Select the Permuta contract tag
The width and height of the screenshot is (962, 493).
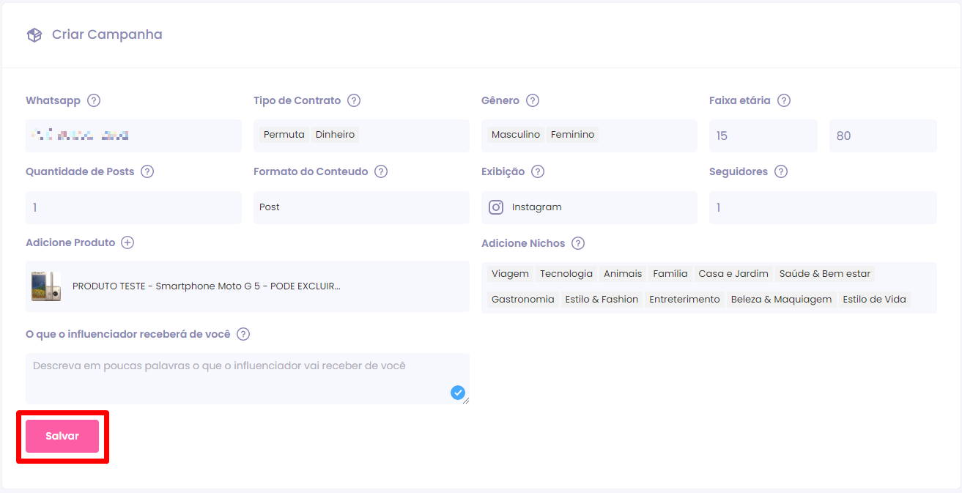point(284,135)
